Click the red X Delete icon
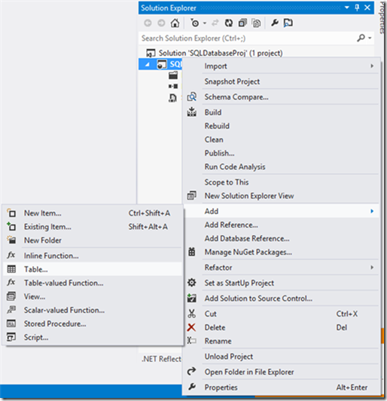This screenshot has height=401, width=387. click(191, 327)
